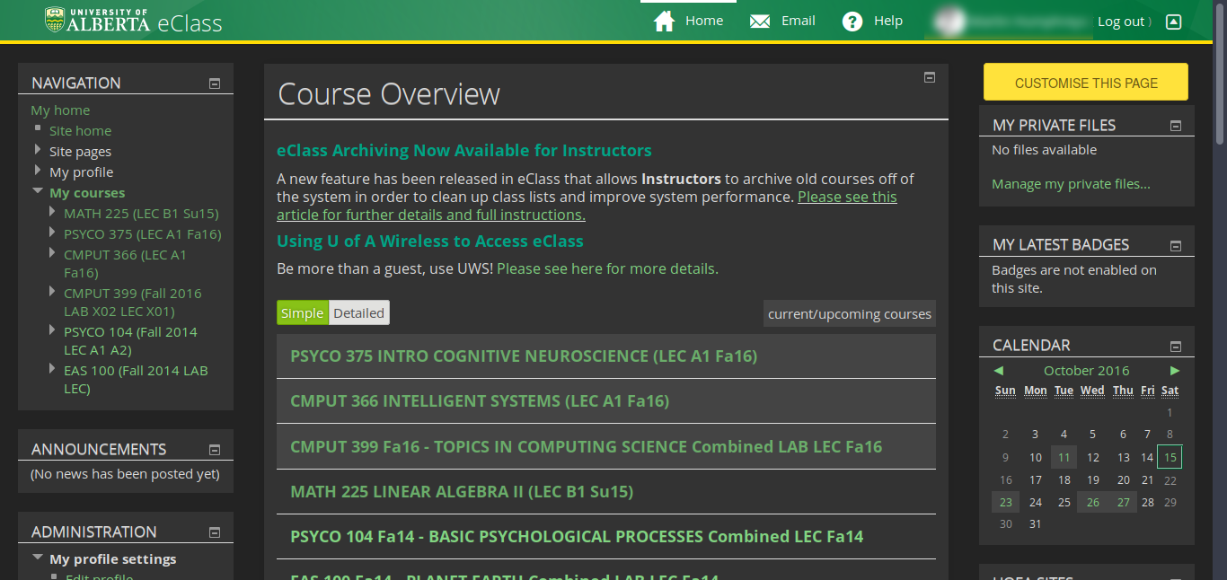Open Help in top menu
The width and height of the screenshot is (1227, 580).
(888, 21)
